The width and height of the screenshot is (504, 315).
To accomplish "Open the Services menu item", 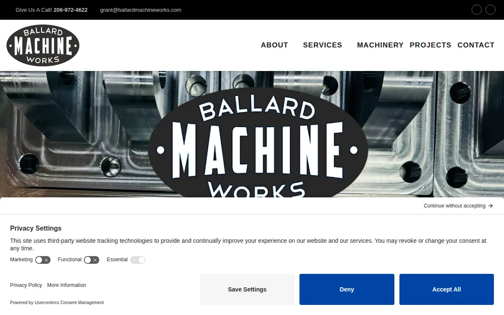I will coord(323,45).
